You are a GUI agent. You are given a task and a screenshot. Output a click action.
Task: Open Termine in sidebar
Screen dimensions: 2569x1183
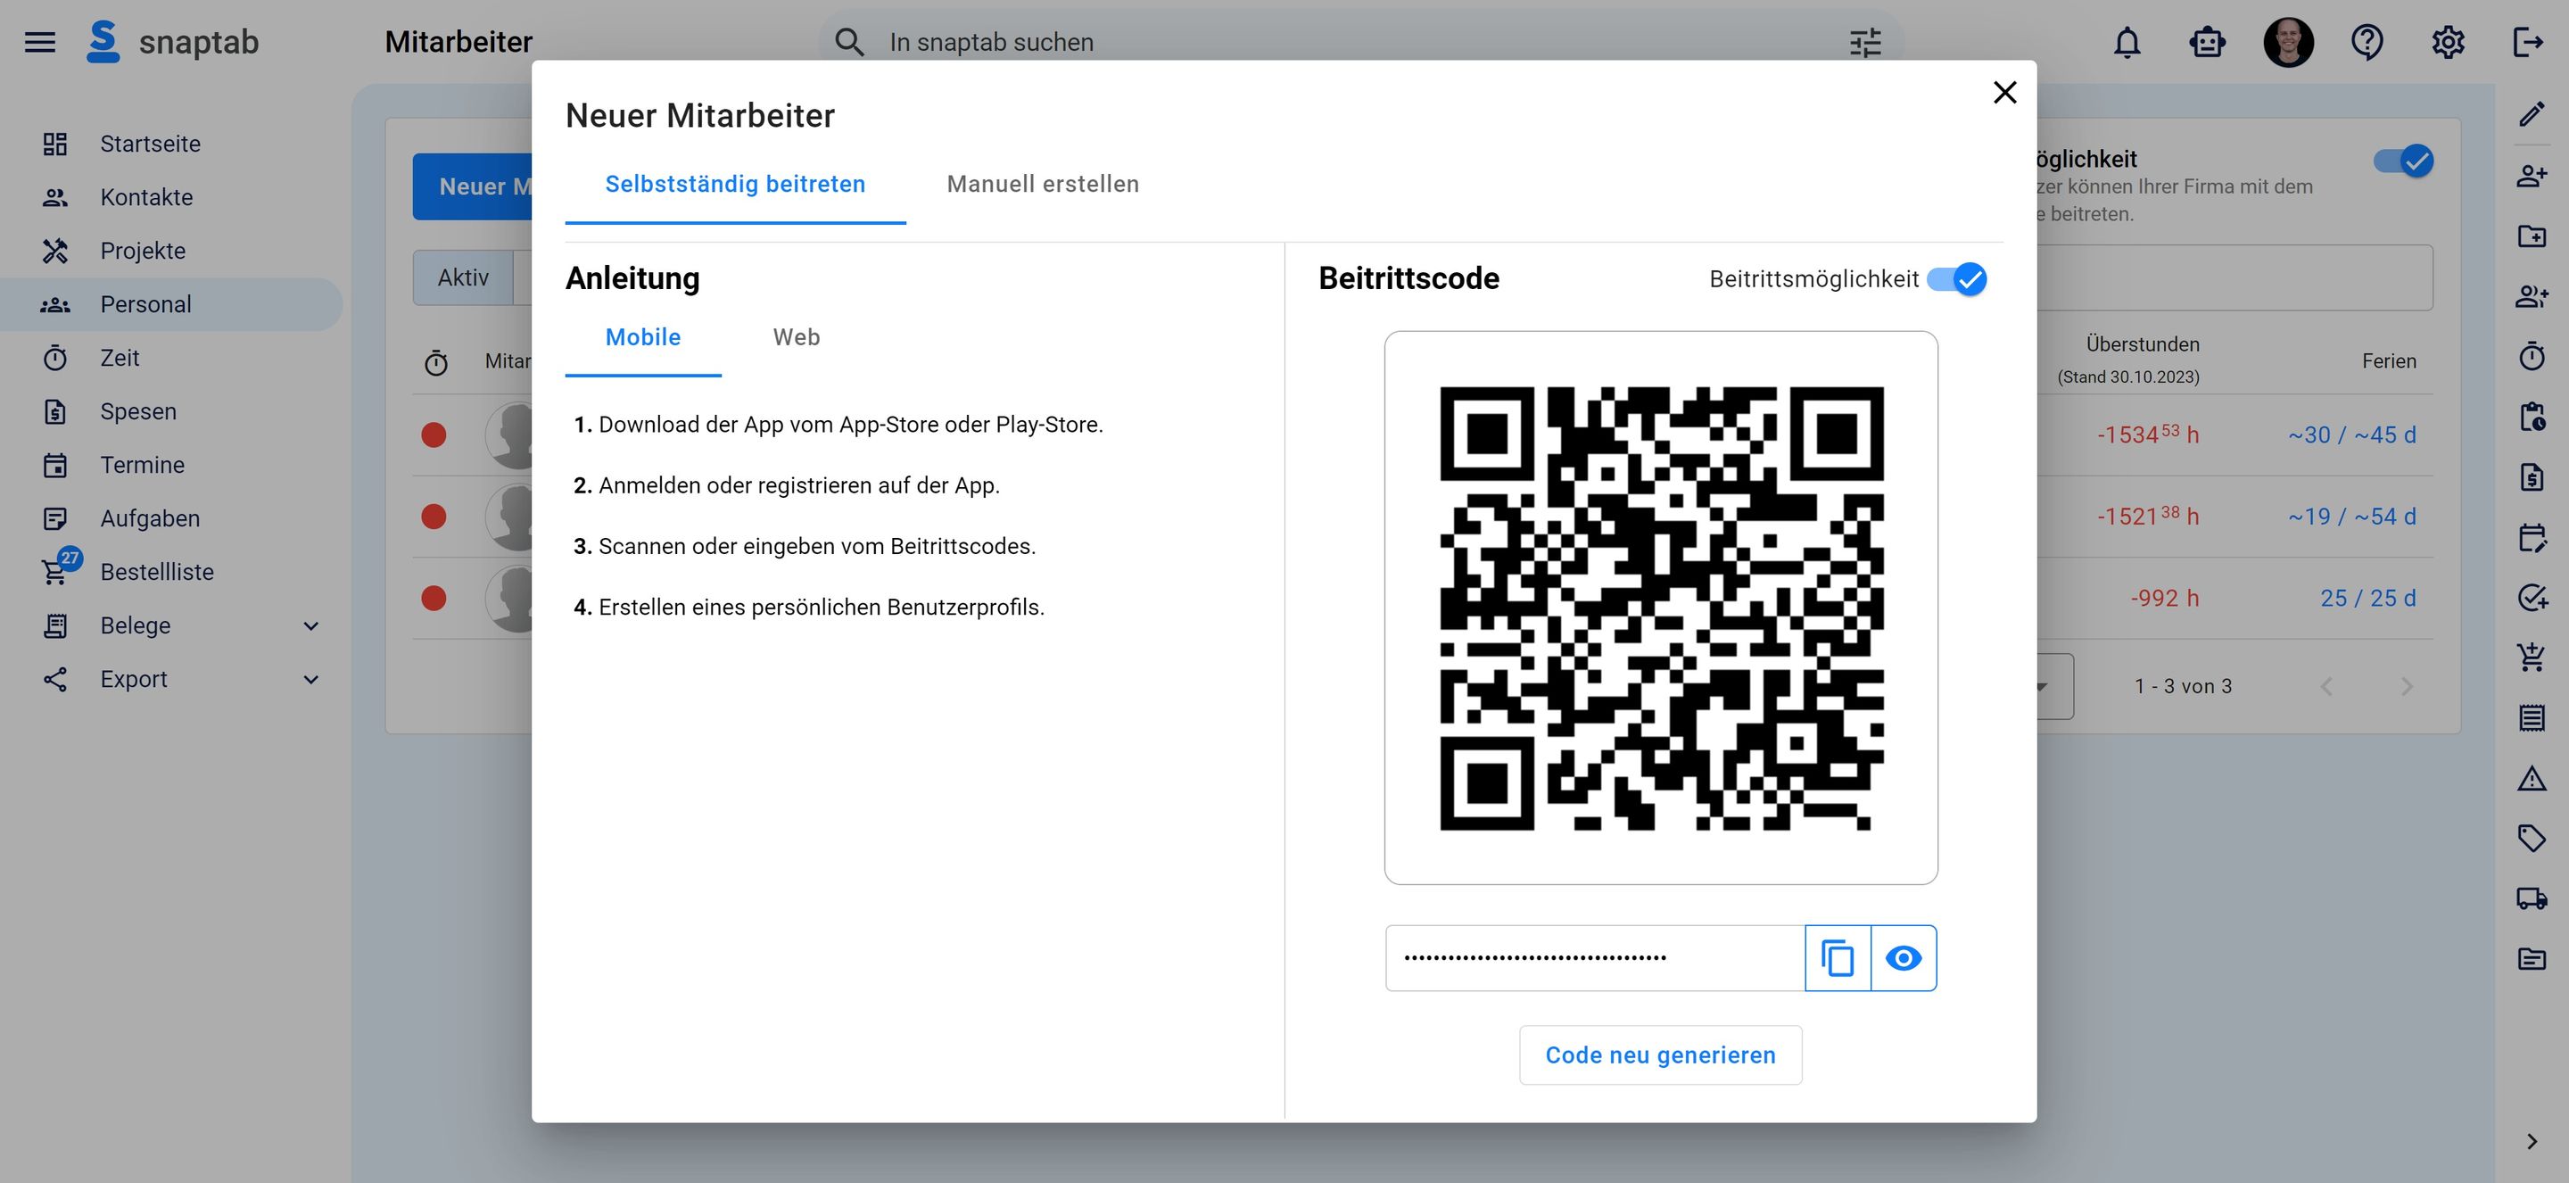click(x=171, y=465)
